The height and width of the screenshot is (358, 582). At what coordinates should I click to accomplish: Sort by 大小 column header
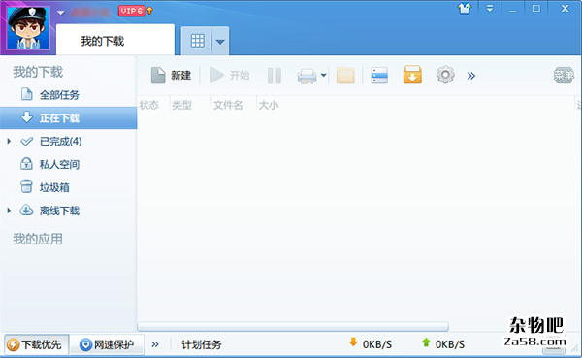268,105
